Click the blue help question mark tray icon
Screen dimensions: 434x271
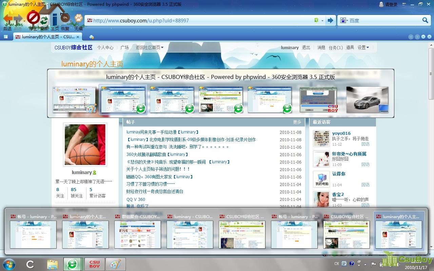[x=352, y=264]
